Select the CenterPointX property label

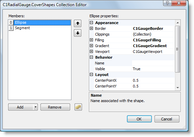click(106, 80)
